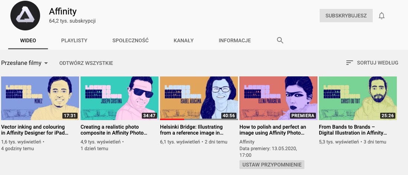Click the Affinity channel logo avatar
Screen dimensions: 408x175
[25, 16]
